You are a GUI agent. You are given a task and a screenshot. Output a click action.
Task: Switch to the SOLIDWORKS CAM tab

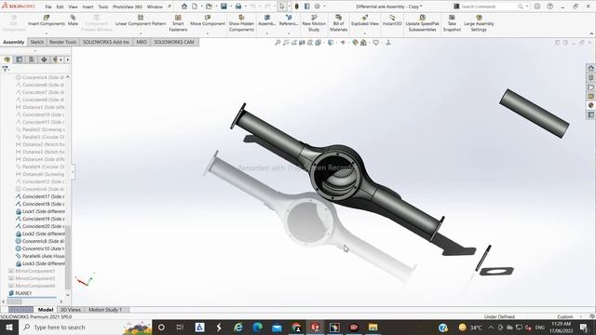[174, 42]
